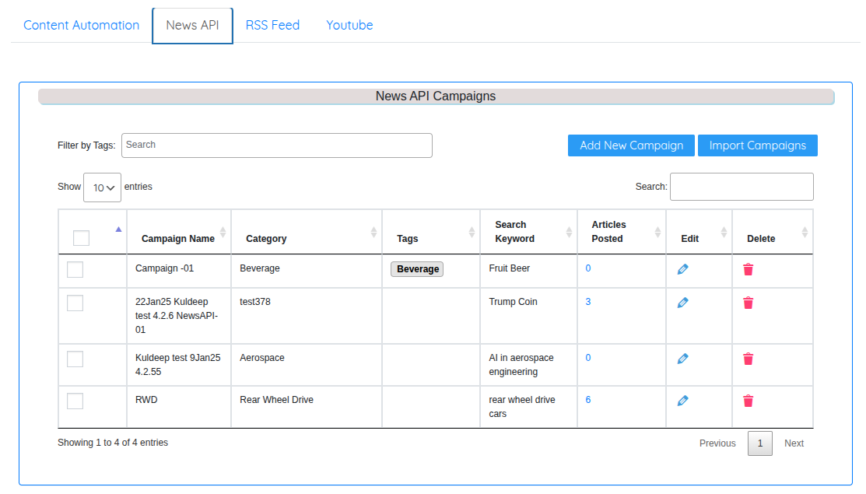Trash the RWD campaign row
This screenshot has width=866, height=494.
coord(748,401)
